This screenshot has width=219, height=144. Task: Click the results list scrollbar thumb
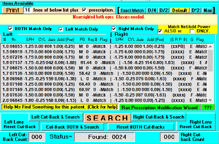point(210,60)
